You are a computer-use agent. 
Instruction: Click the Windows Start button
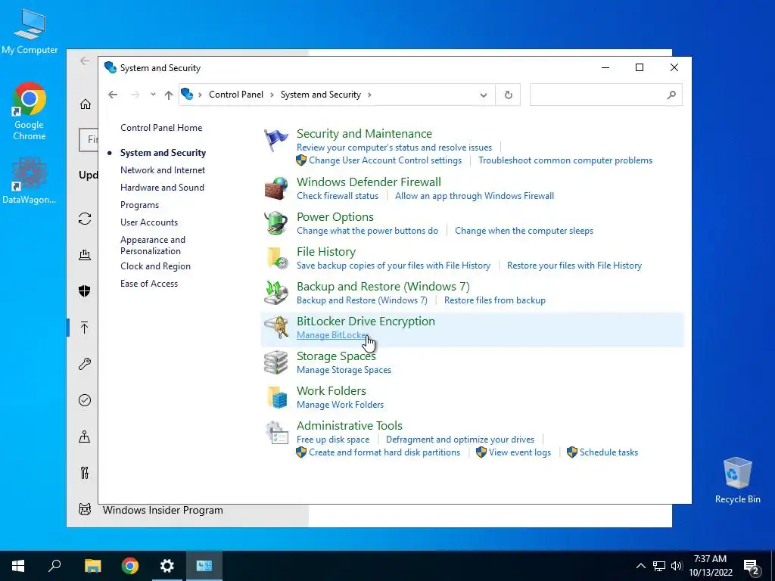tap(18, 566)
